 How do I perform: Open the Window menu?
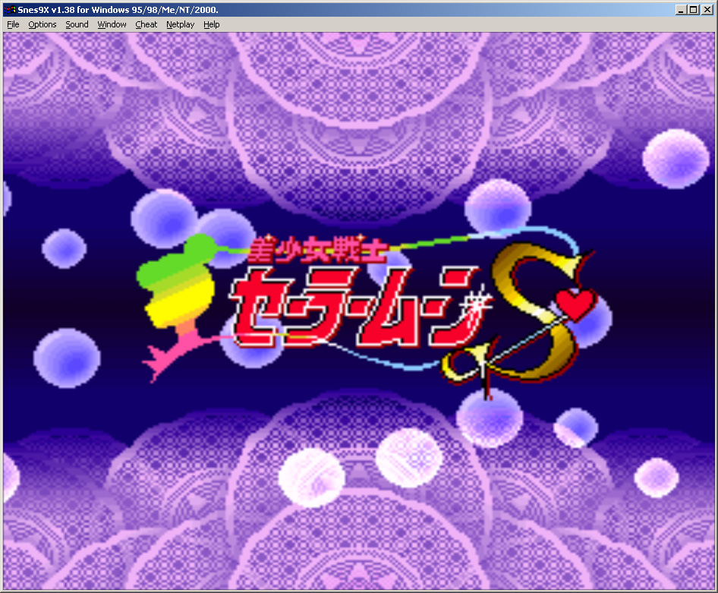tap(112, 25)
